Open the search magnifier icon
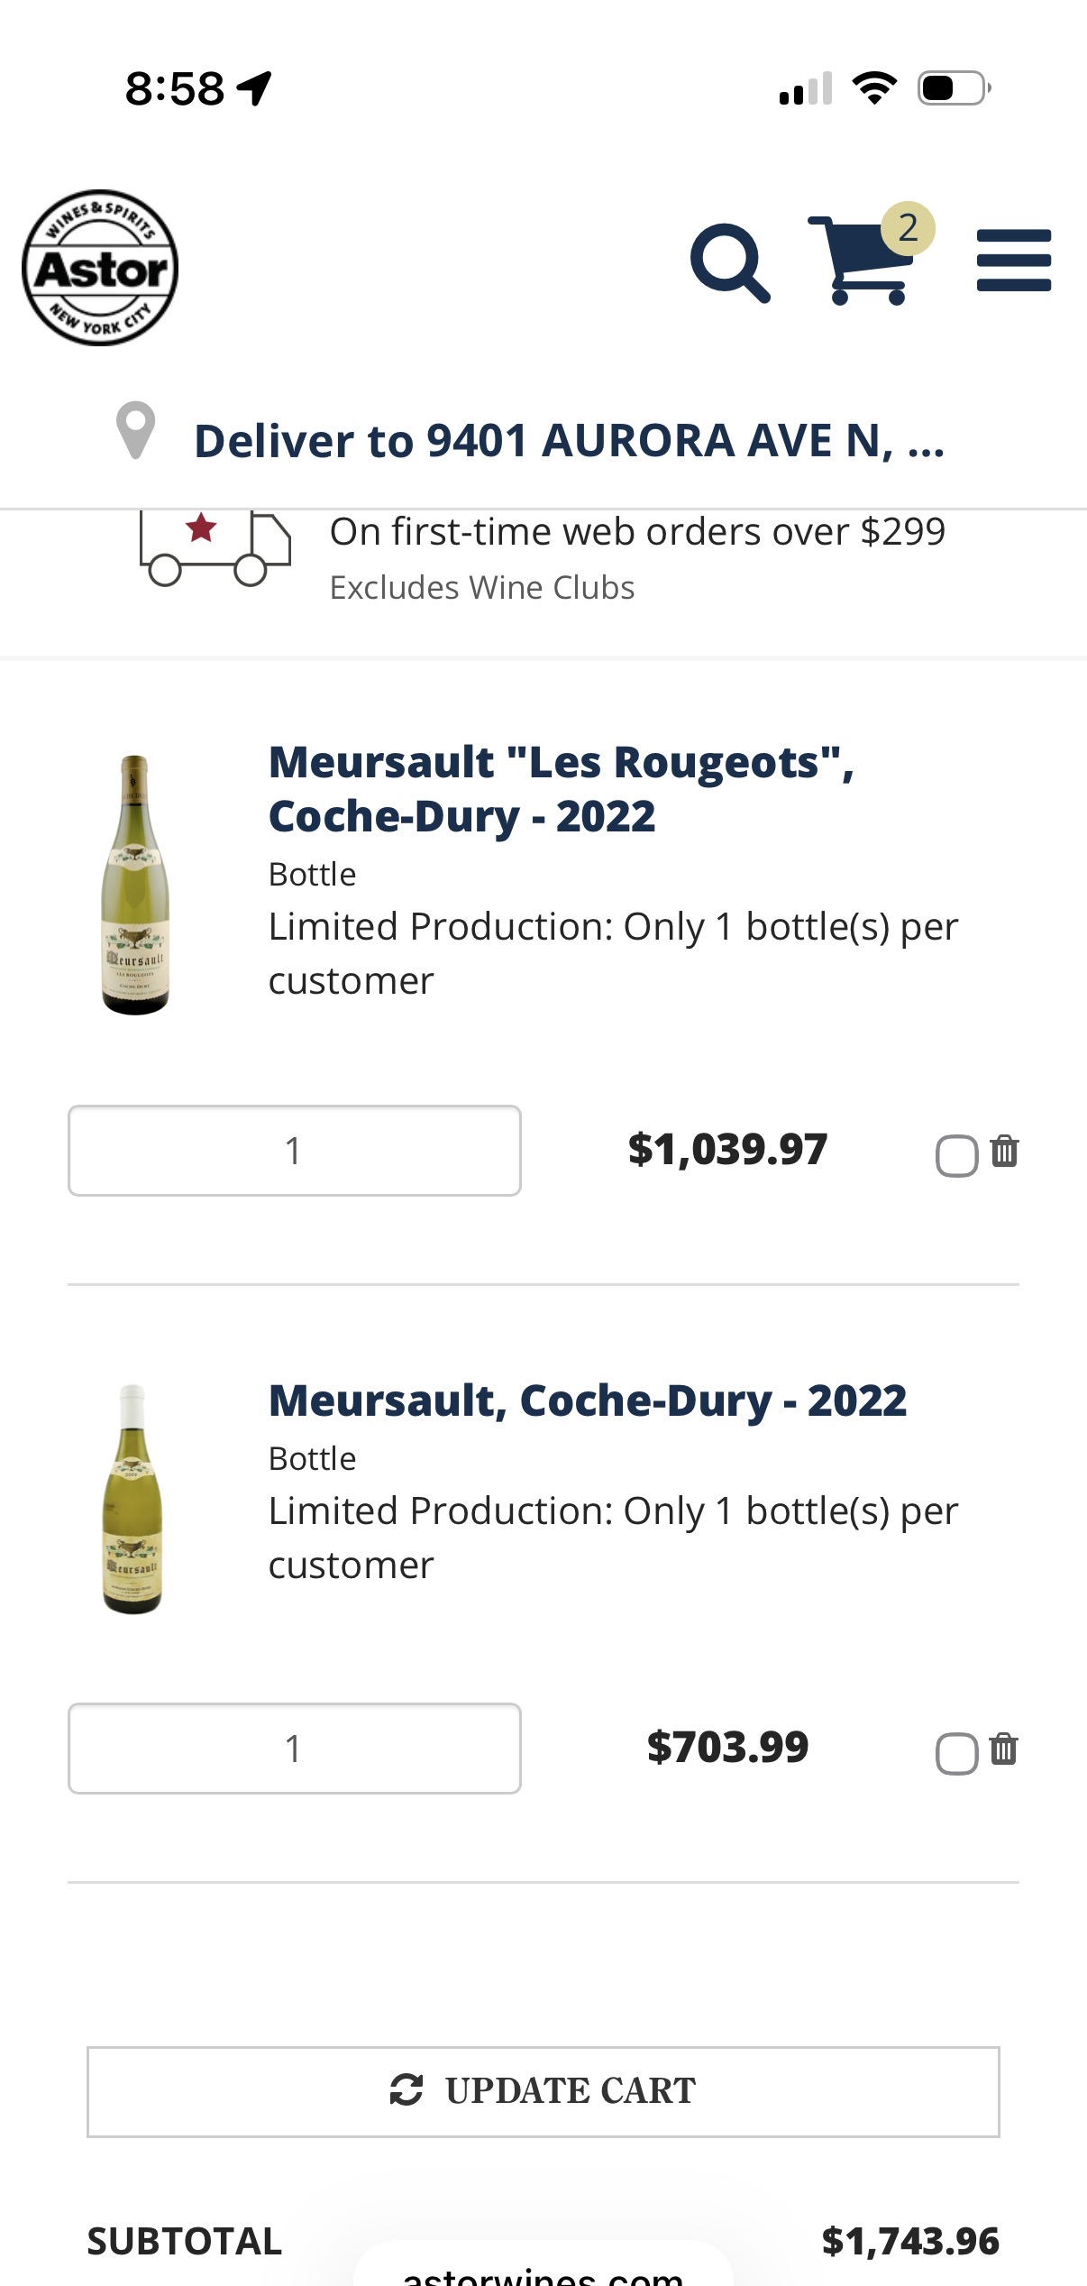Screen dimensions: 1087x2286 729,262
